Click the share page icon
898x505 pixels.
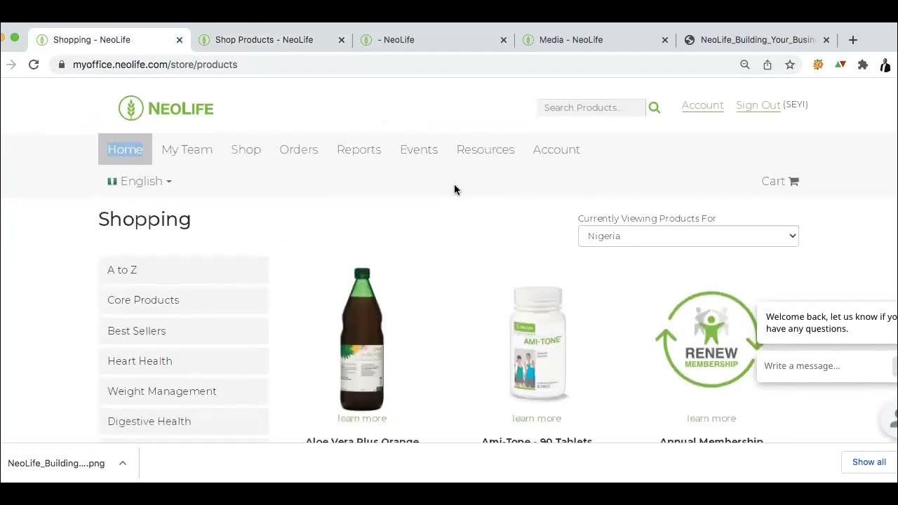[x=768, y=65]
